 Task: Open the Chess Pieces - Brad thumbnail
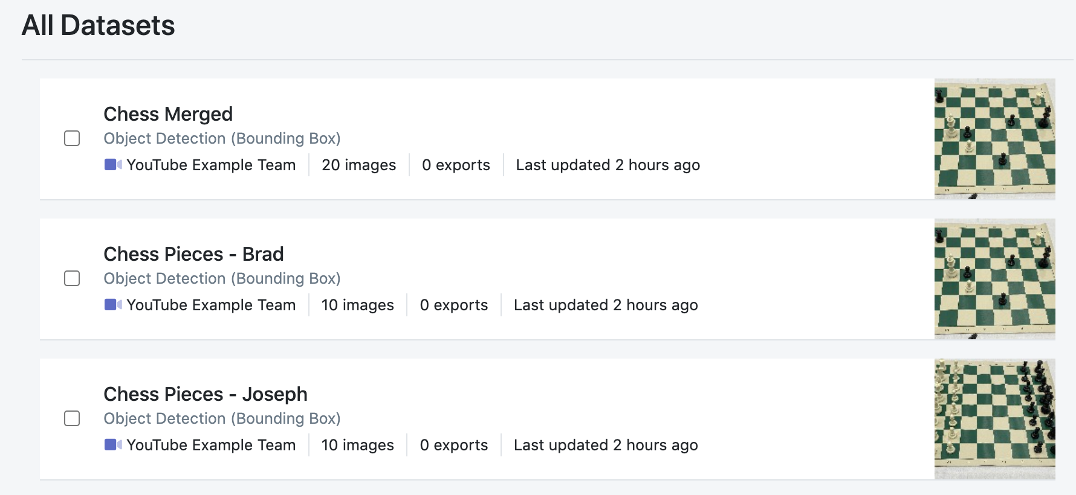tap(994, 279)
